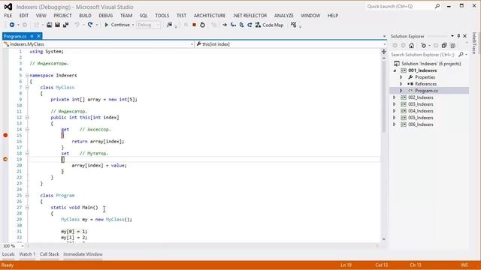Click the split editor handle above the scrollbar
This screenshot has height=270, width=481.
point(384,52)
